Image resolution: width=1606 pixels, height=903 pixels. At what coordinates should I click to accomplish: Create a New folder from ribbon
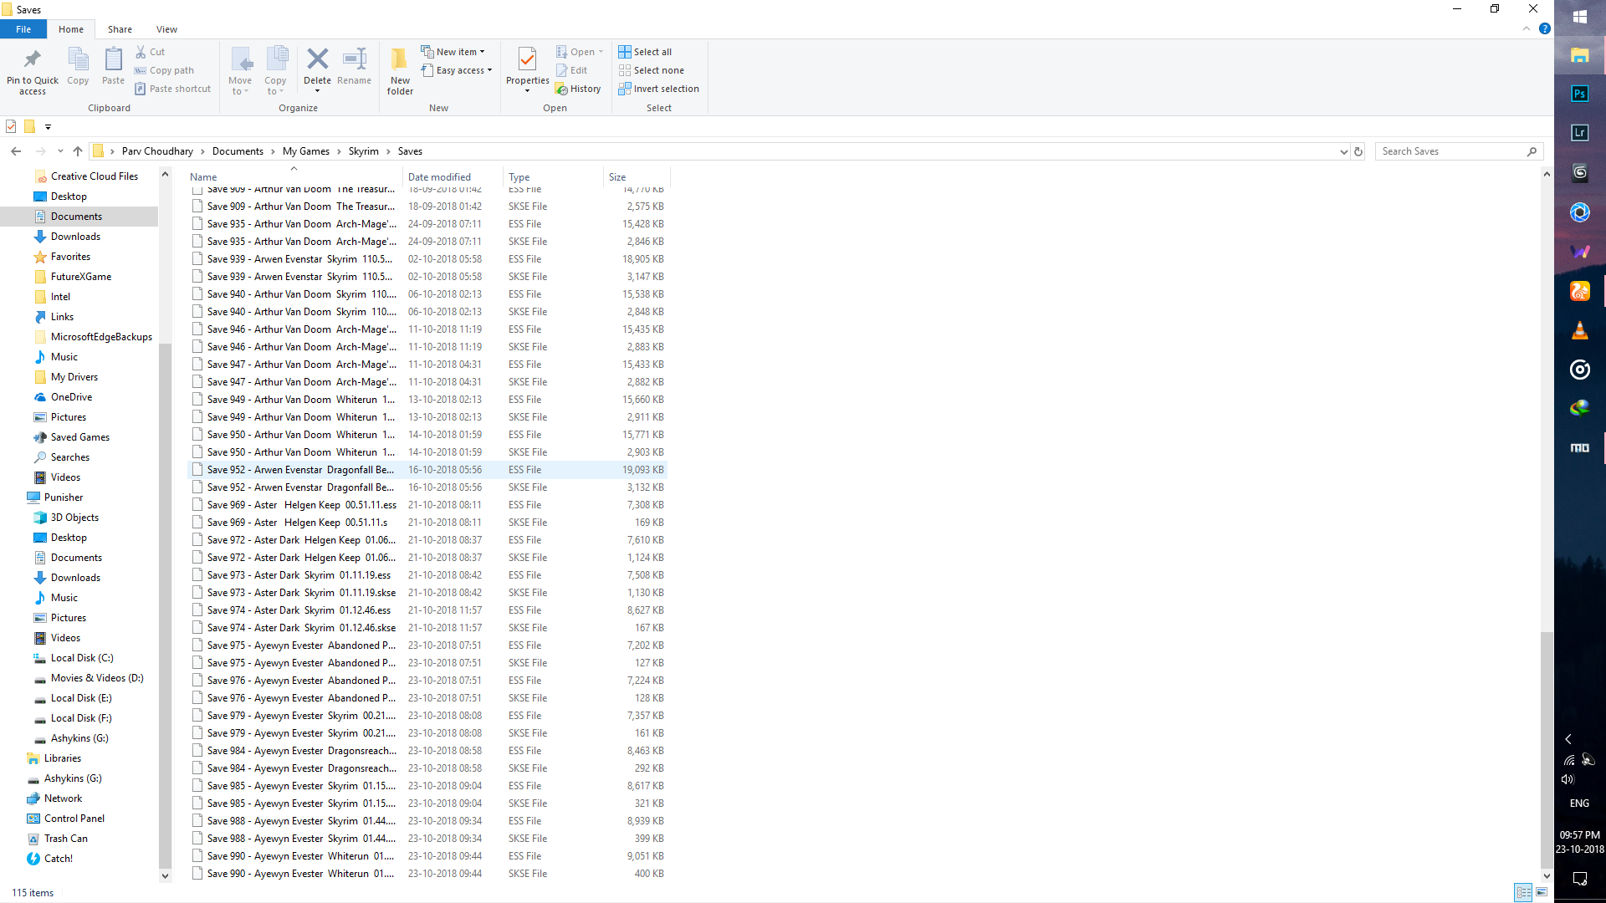[x=400, y=70]
